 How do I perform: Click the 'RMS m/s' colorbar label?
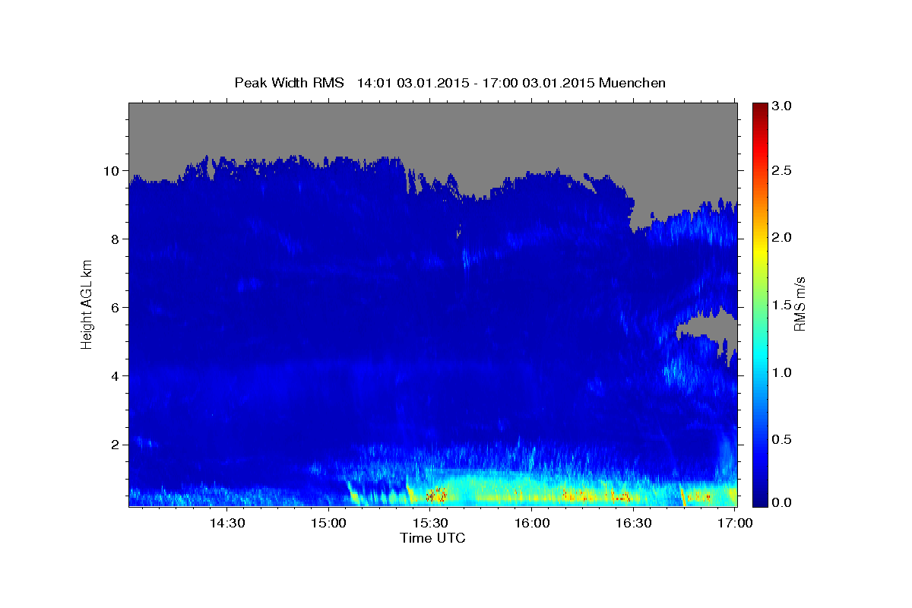(799, 304)
